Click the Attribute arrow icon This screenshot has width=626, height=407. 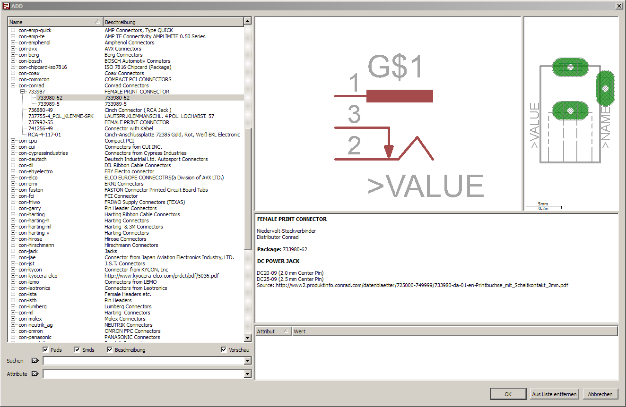[35, 374]
